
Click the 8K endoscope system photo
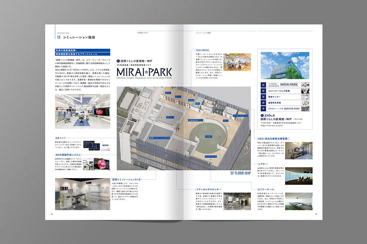click(96, 164)
